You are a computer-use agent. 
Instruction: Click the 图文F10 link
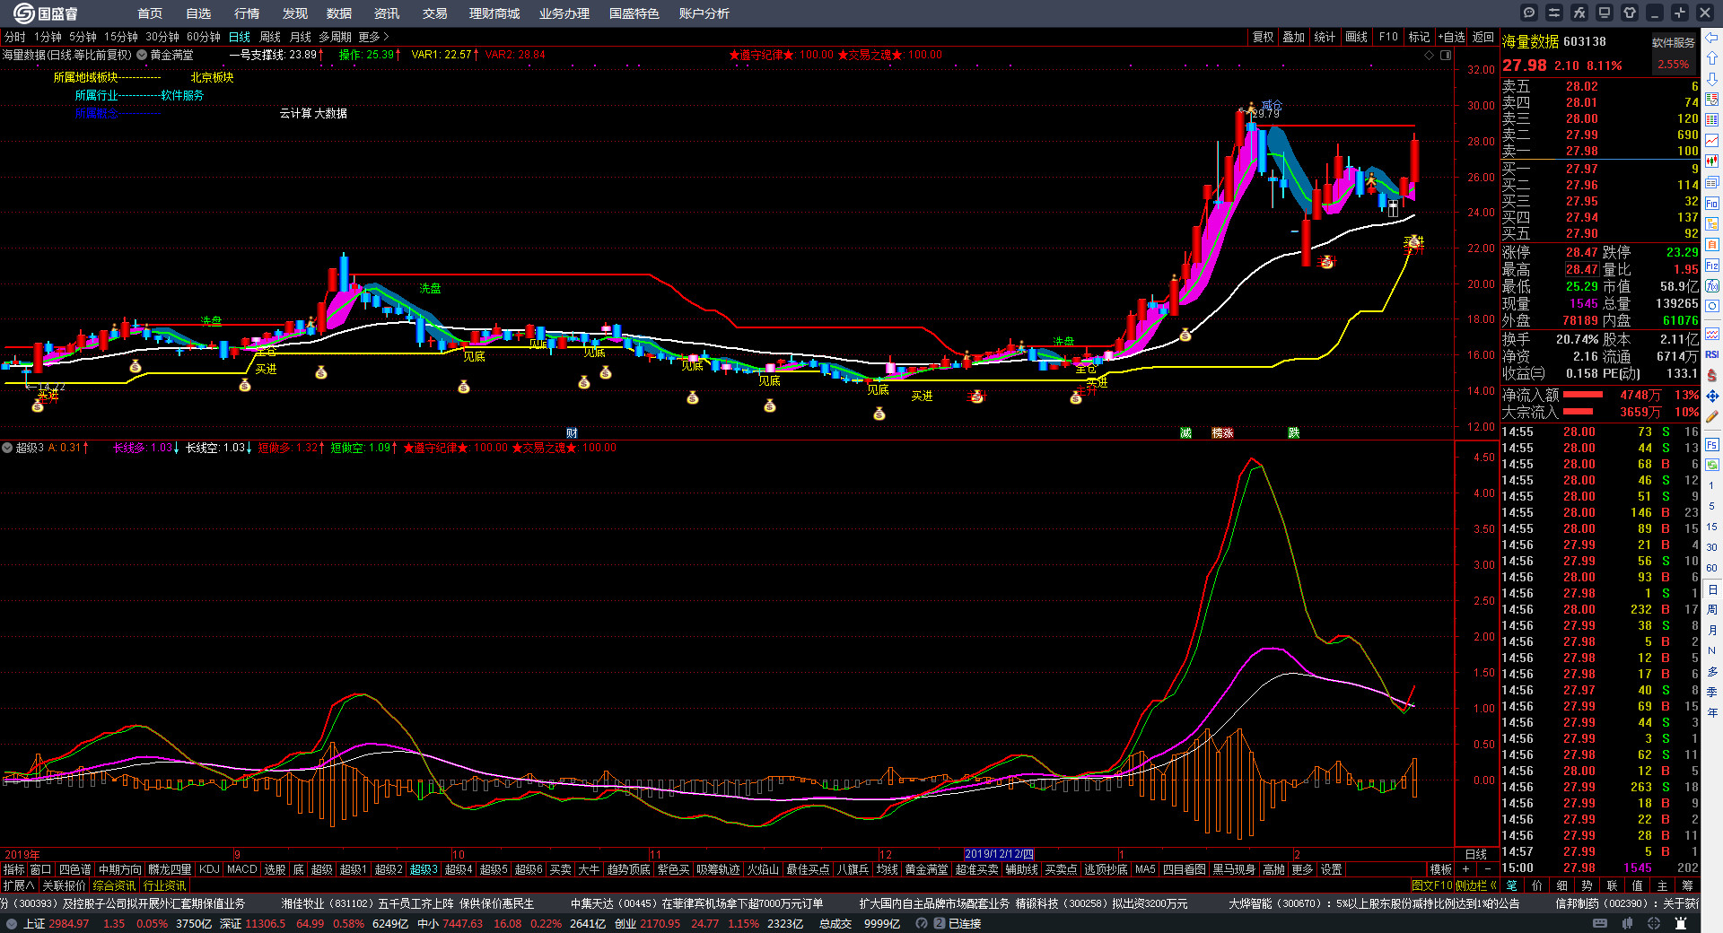(x=1431, y=885)
